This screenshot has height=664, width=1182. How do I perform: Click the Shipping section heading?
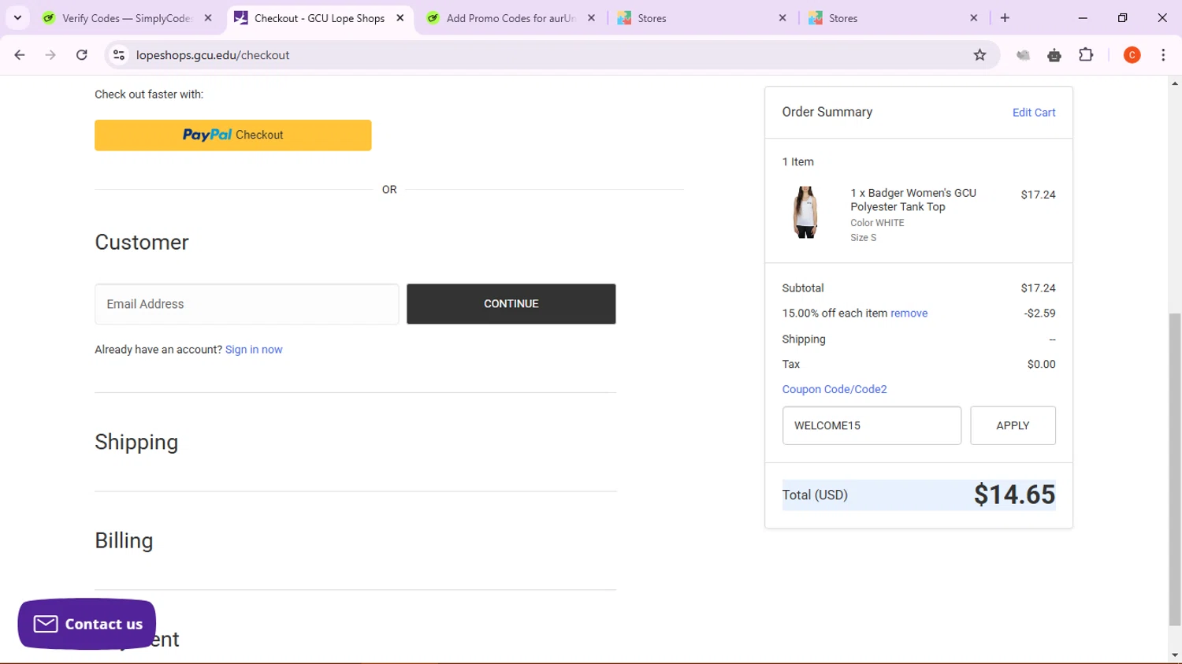(x=136, y=442)
